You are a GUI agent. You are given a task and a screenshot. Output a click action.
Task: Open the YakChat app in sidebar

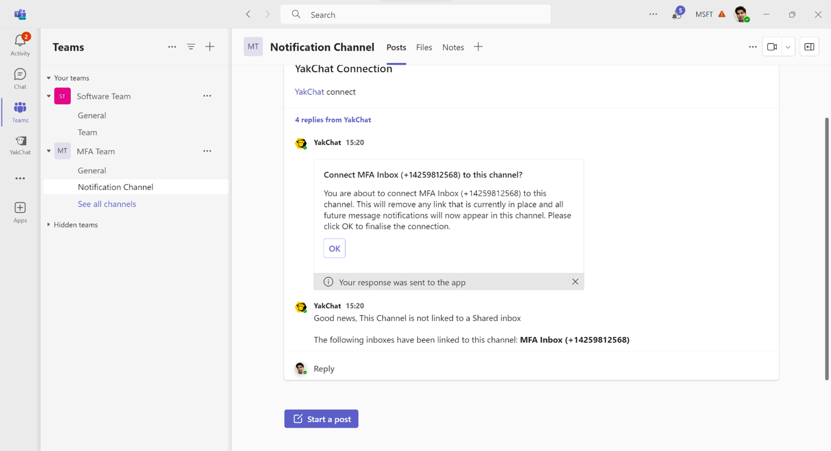pyautogui.click(x=20, y=145)
